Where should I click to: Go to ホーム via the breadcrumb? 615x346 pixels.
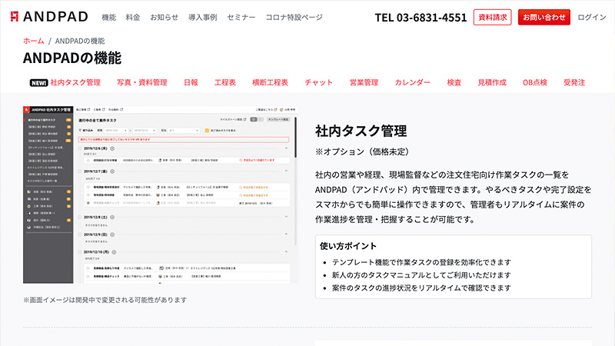coord(33,41)
